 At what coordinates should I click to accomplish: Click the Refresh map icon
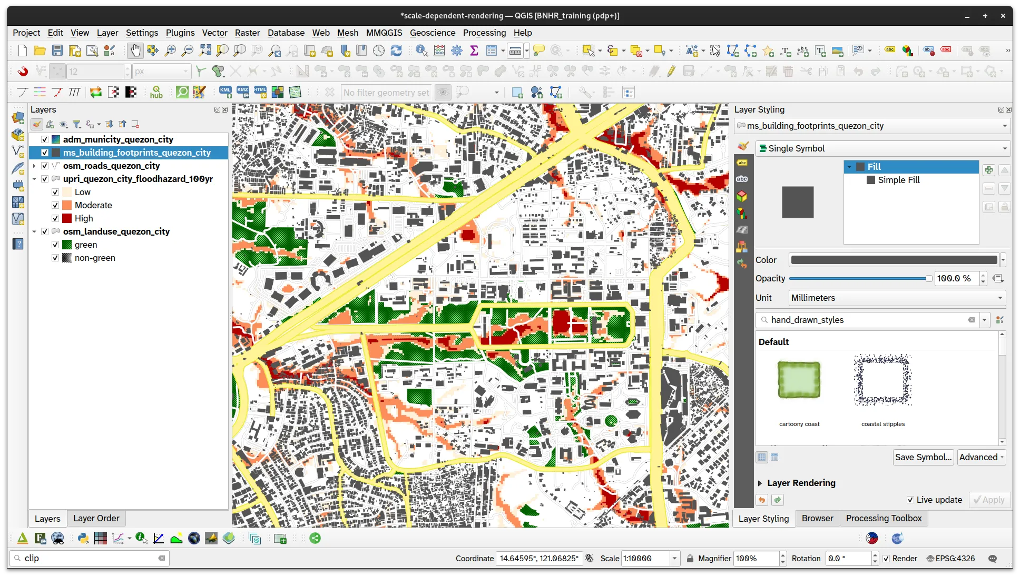click(x=396, y=50)
